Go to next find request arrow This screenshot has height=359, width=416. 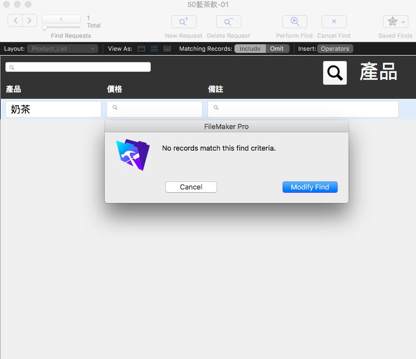(30, 21)
